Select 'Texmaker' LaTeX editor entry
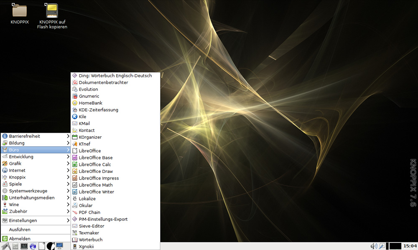Screen dimensions: 418x250 [x=115, y=233]
